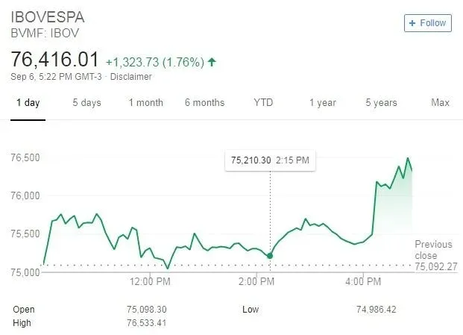Show the 1 month chart range
The height and width of the screenshot is (335, 463).
[145, 103]
